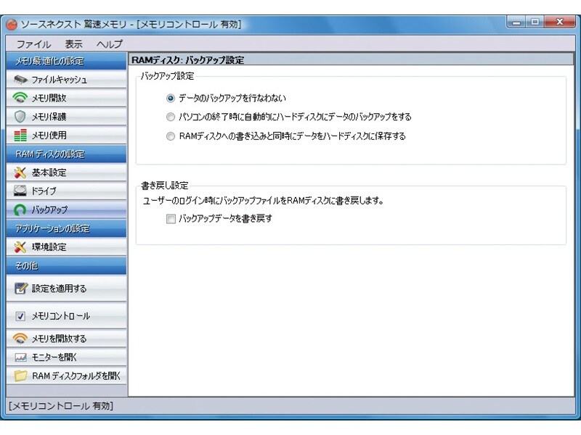
Task: Click the ファイルキャッシュ chip icon
Action: tap(20, 80)
